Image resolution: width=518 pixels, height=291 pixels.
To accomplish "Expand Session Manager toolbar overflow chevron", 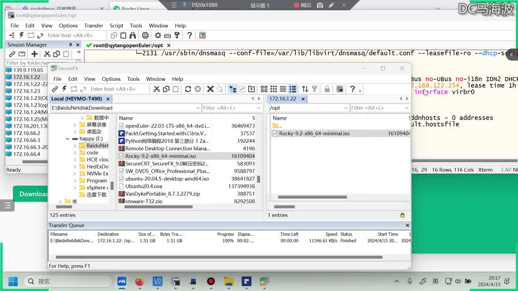I will (79, 53).
